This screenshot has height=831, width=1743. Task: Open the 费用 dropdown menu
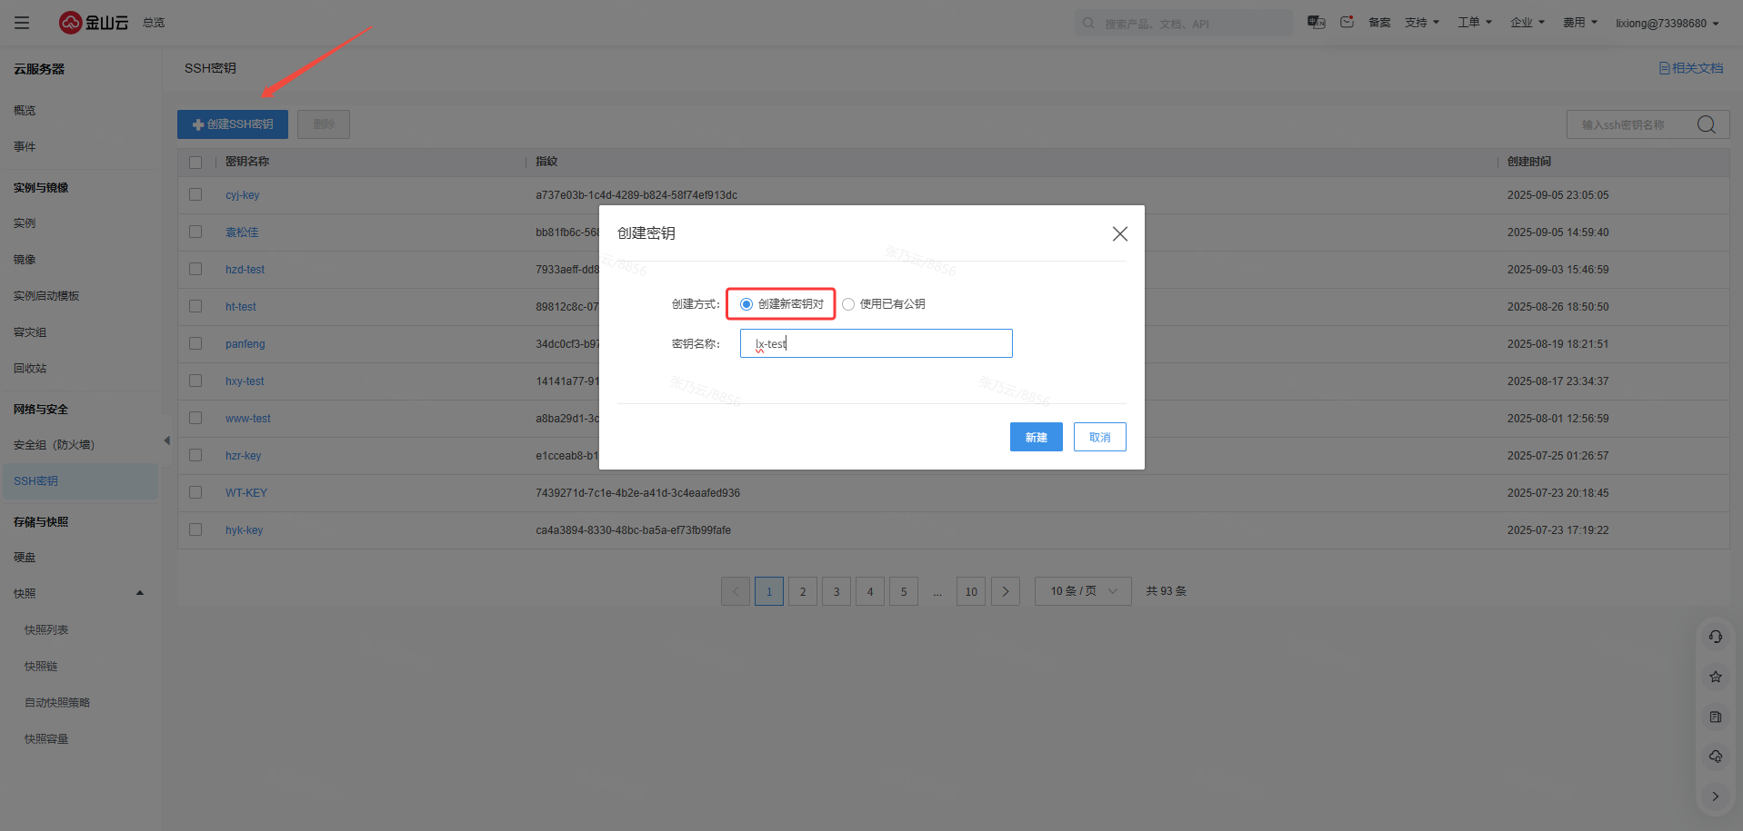[x=1580, y=23]
